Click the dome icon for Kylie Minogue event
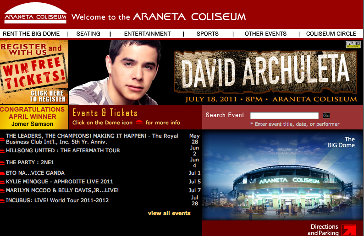Screen dimensions: 364x236 pos(2,182)
